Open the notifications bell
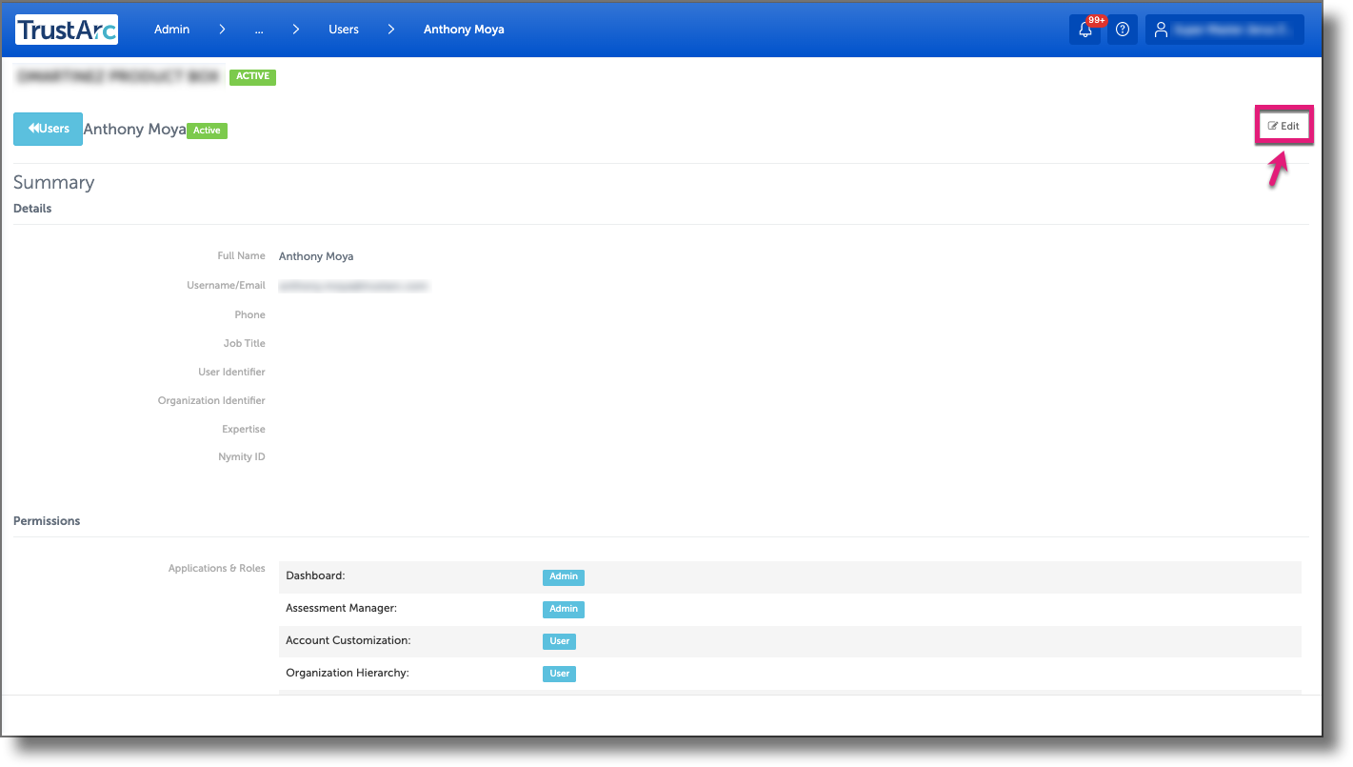Image resolution: width=1353 pixels, height=767 pixels. click(x=1085, y=30)
